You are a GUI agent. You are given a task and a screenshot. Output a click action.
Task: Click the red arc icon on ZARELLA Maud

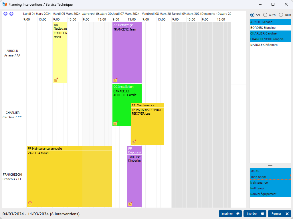coord(30,203)
